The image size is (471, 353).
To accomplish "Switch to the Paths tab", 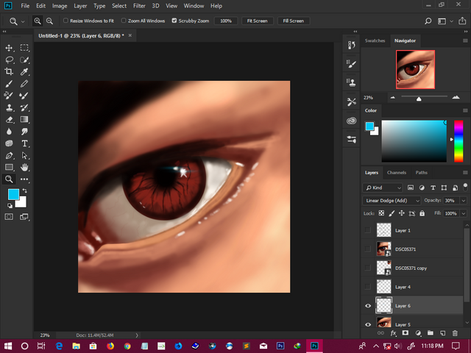I will pos(422,173).
